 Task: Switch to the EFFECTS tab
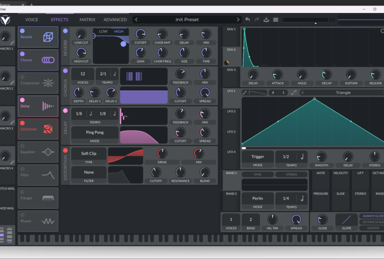pyautogui.click(x=60, y=20)
